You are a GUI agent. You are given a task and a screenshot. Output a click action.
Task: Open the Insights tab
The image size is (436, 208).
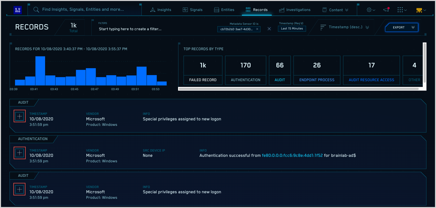161,10
